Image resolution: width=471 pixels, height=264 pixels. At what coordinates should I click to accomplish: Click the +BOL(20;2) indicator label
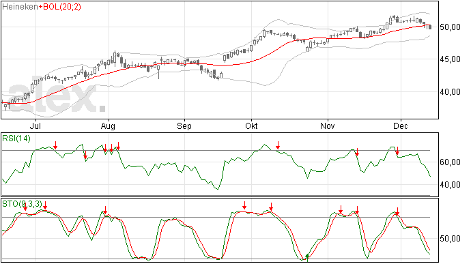coord(60,7)
